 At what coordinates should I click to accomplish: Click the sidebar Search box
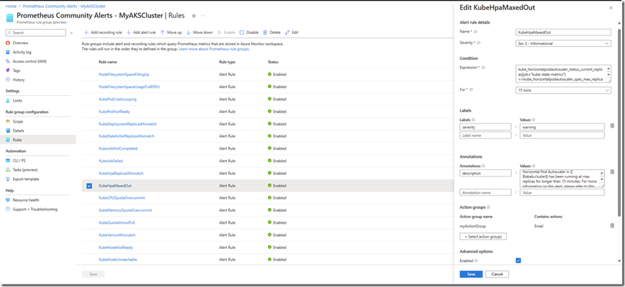click(36, 33)
